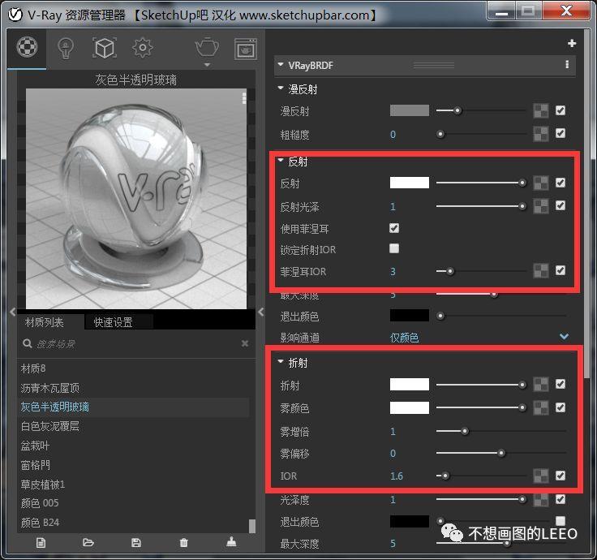
Task: Clear the material search with X icon
Action: point(245,343)
